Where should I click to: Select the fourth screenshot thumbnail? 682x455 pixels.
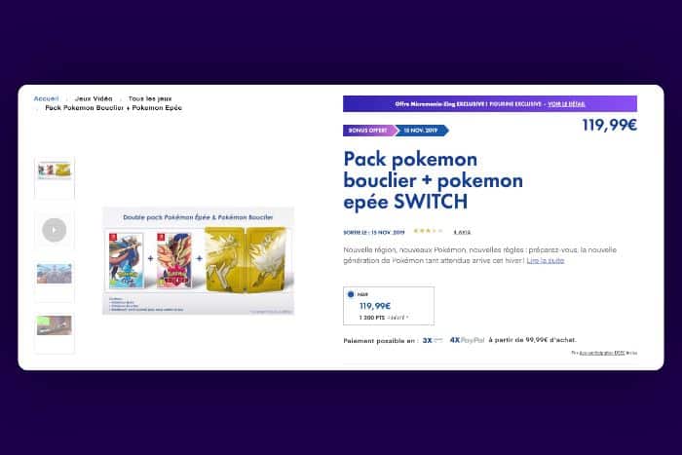55,332
